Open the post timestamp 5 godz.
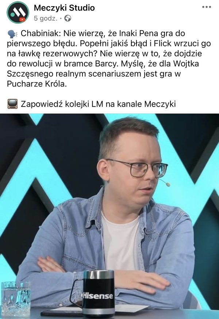This screenshot has width=219, height=319. tap(46, 18)
